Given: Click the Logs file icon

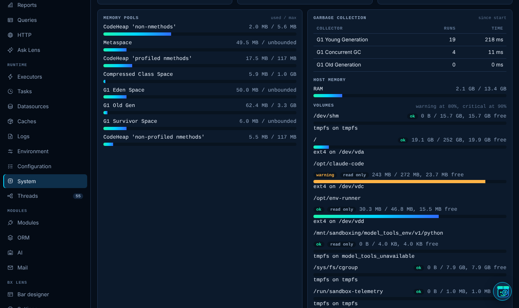Looking at the screenshot, I should [10, 136].
